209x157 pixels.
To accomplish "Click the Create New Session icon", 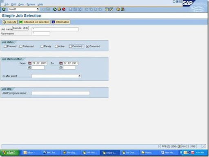I will (x=107, y=9).
